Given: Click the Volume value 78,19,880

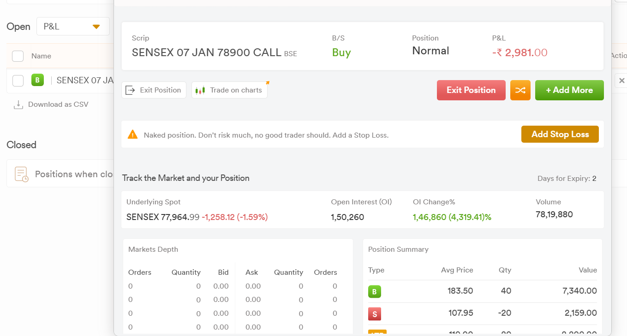Looking at the screenshot, I should tap(554, 214).
